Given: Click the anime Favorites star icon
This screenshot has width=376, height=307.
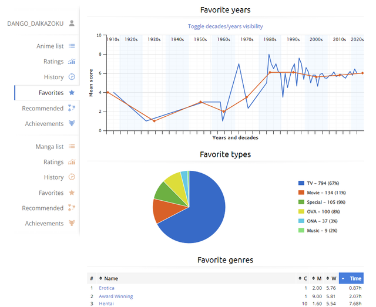Looking at the screenshot, I should point(72,93).
